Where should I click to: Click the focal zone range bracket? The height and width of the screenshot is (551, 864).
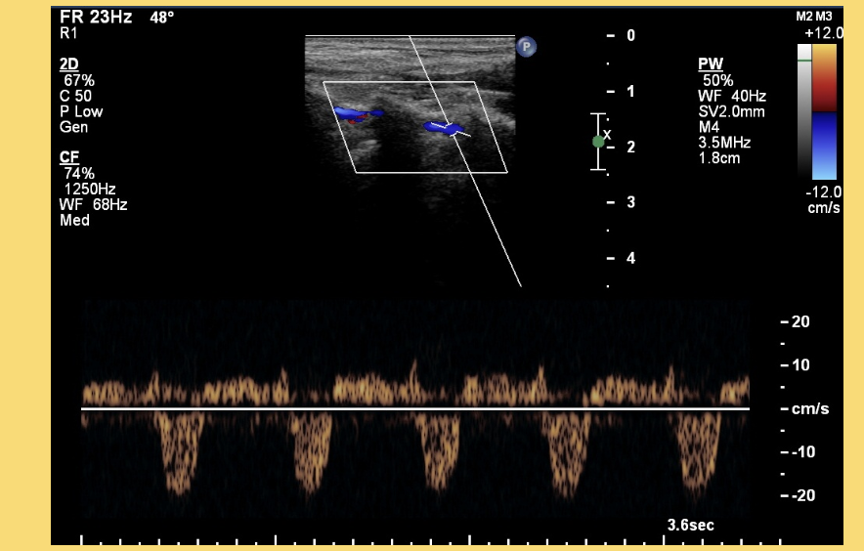coord(598,142)
